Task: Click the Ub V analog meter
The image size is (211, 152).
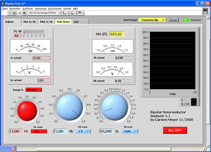Action: [x=113, y=69]
